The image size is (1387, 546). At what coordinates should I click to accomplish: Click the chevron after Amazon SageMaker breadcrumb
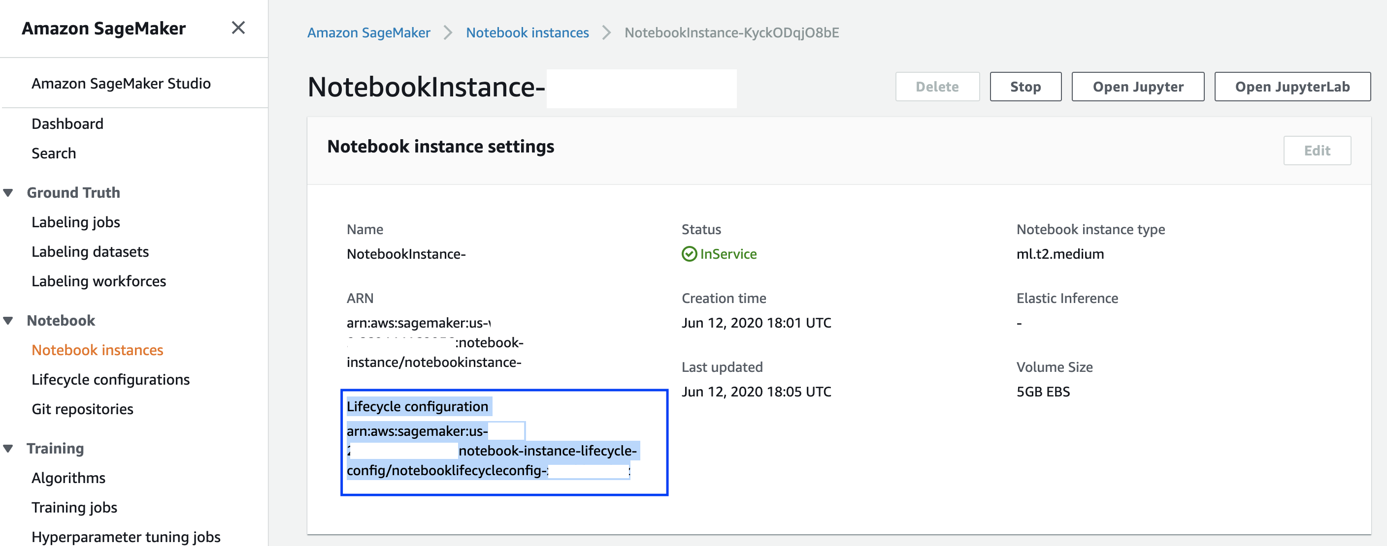click(448, 33)
